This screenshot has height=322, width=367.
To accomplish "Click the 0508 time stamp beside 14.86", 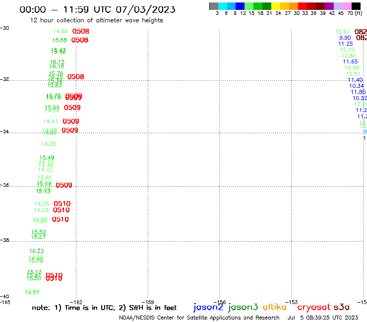I will point(80,31).
